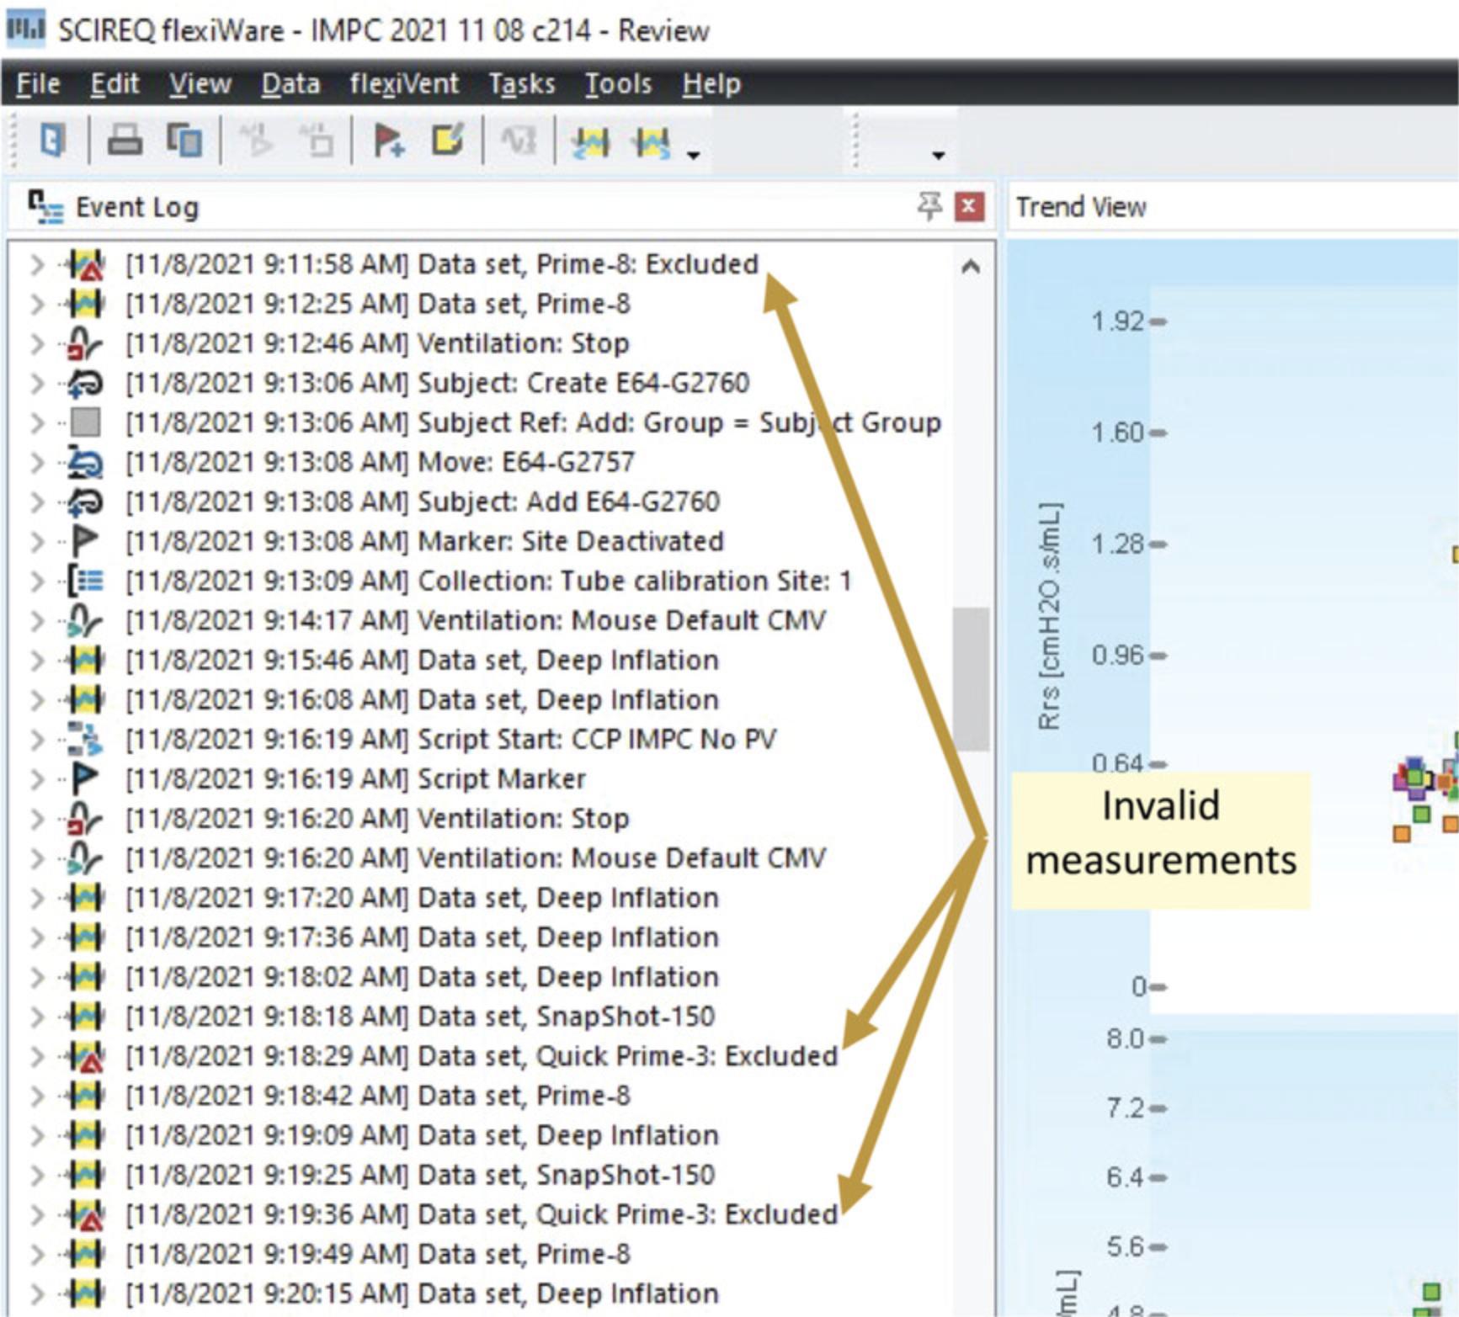Click the ventilation start icon at 9:14:17
The width and height of the screenshot is (1459, 1317).
point(86,620)
